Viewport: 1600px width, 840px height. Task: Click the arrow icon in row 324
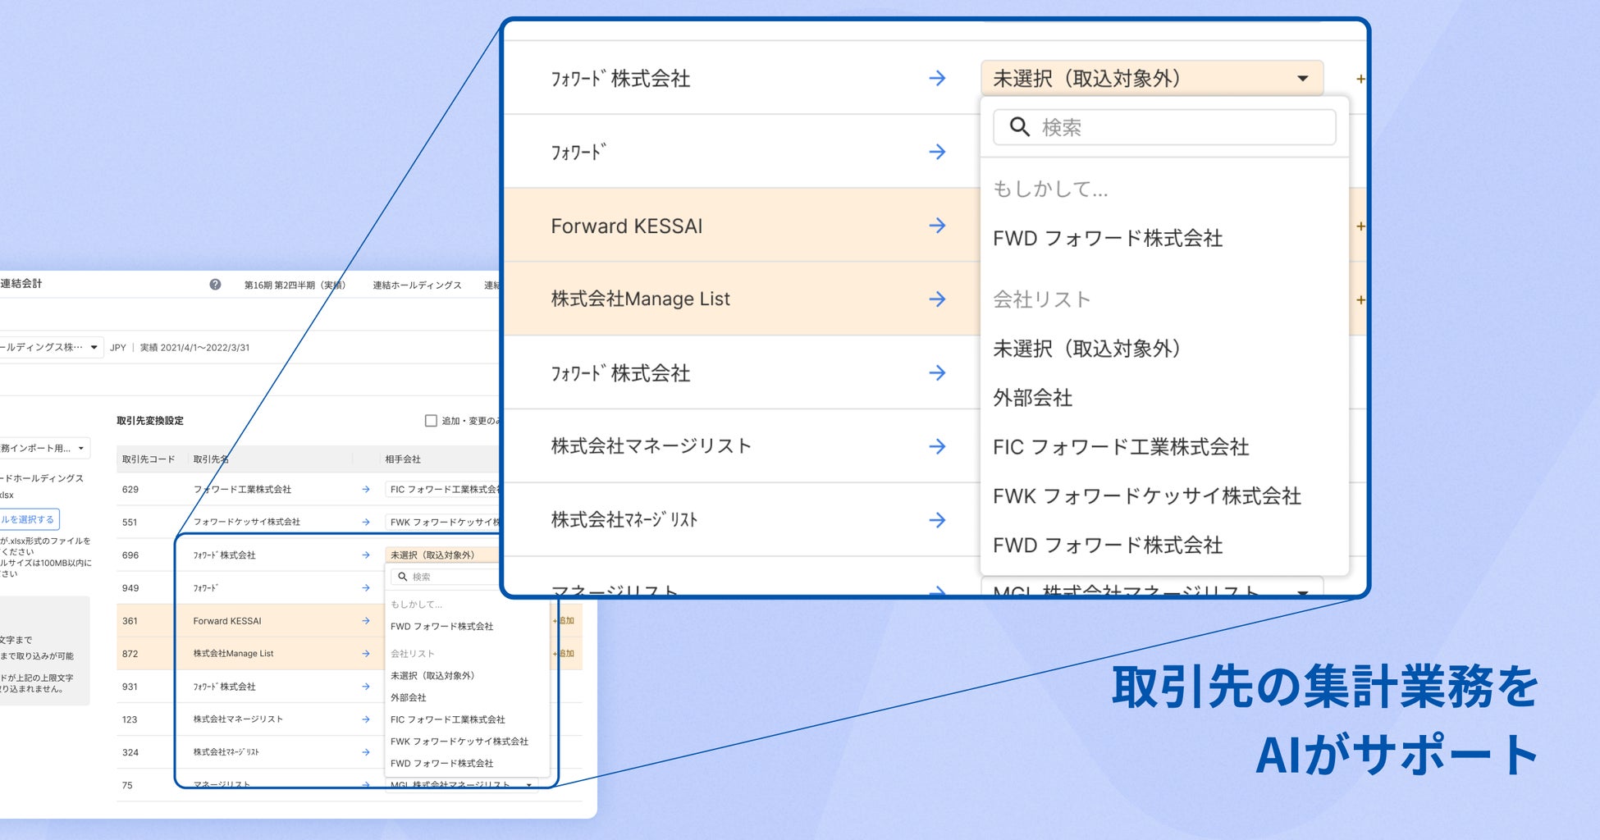point(366,752)
